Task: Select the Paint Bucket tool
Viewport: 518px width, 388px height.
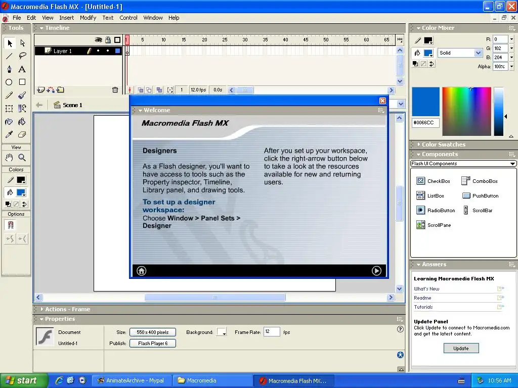Action: pos(22,122)
